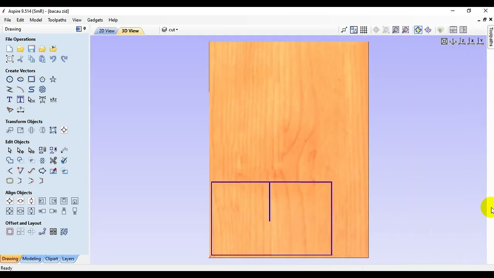Toggle pin on the Drawing panel
Image resolution: width=494 pixels, height=278 pixels.
[x=85, y=29]
